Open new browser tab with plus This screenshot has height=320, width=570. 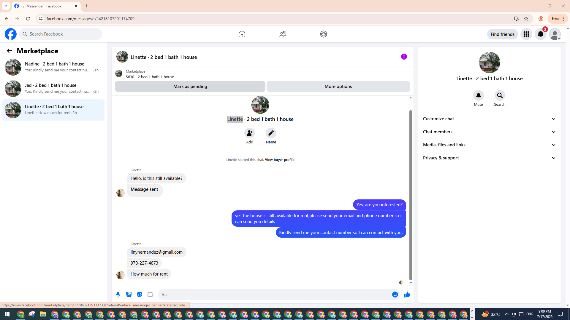[87, 6]
